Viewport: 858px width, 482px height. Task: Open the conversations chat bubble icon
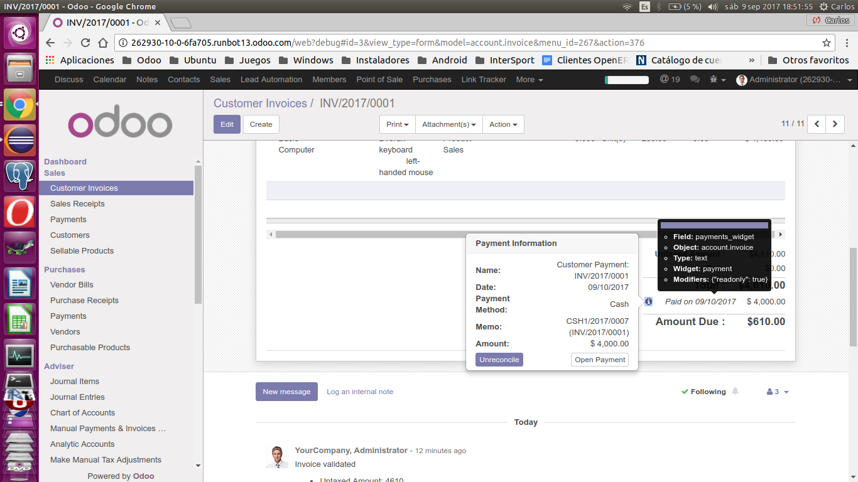coord(695,80)
